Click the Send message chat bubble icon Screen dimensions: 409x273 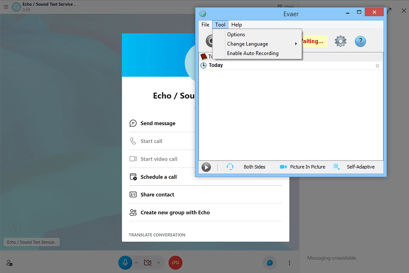(133, 123)
